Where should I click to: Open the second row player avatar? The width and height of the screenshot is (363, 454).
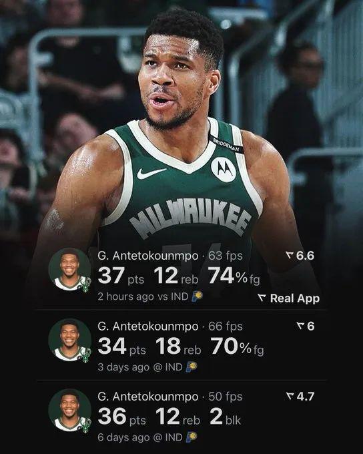(x=70, y=340)
